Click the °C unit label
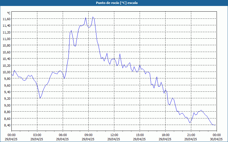The image size is (228, 142). (9, 13)
